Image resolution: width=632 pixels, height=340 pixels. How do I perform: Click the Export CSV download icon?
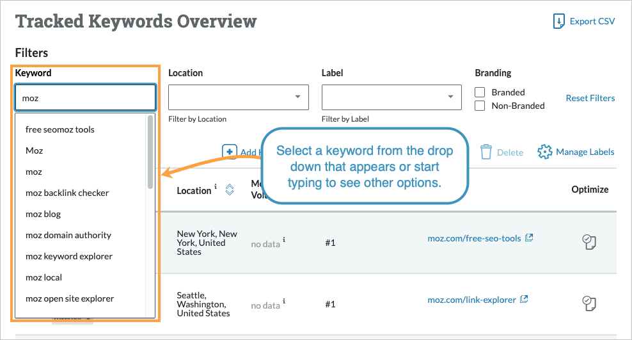pyautogui.click(x=559, y=22)
